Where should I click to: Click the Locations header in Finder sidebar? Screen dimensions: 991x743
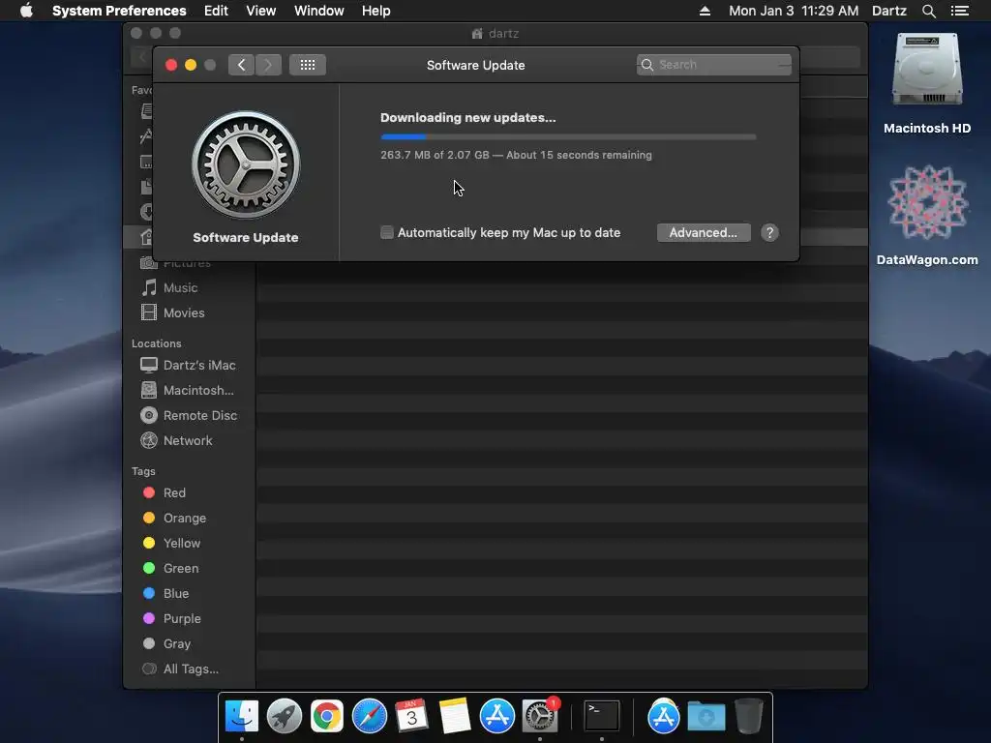pyautogui.click(x=156, y=343)
